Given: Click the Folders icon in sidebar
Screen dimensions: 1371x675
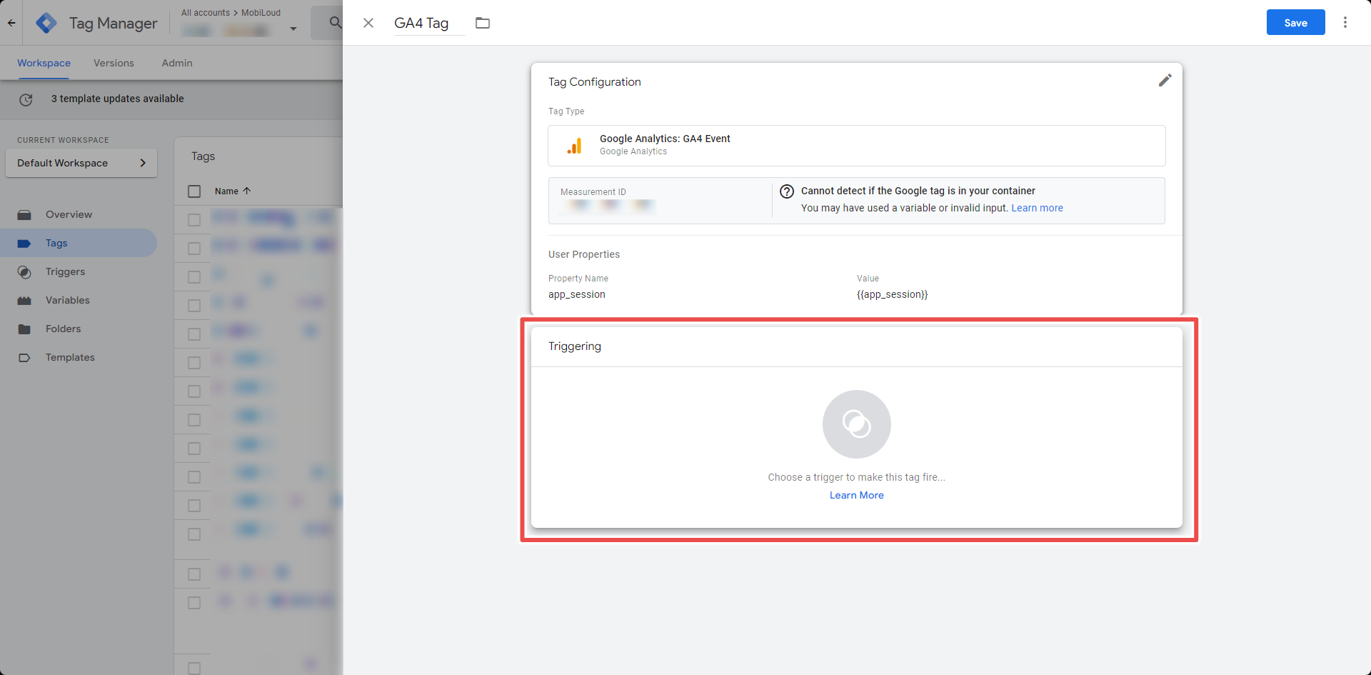Looking at the screenshot, I should [24, 329].
